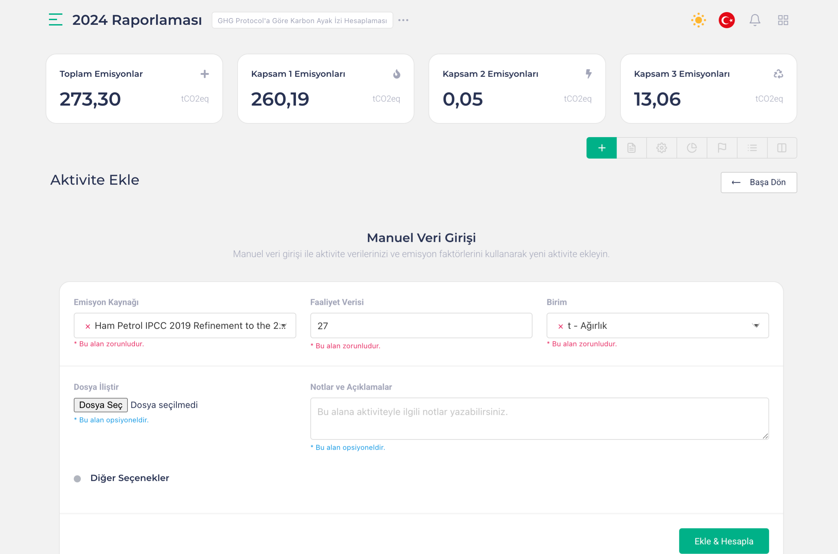
Task: Open the split columns toolbar icon
Action: [x=782, y=148]
